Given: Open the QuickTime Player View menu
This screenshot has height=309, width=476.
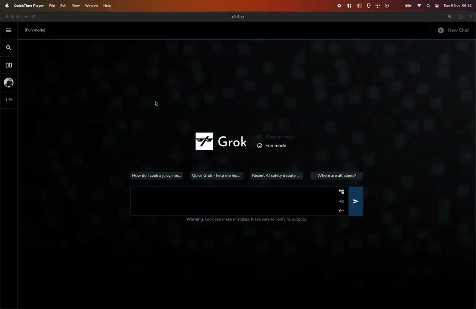Looking at the screenshot, I should click(x=76, y=6).
